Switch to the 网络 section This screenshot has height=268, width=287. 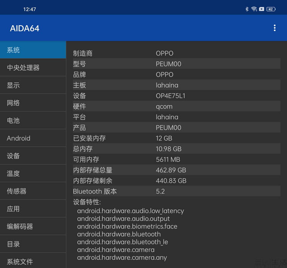pos(33,103)
